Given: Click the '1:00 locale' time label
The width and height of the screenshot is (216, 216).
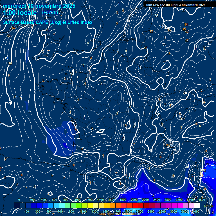Looking at the screenshot, I should coord(20,13).
